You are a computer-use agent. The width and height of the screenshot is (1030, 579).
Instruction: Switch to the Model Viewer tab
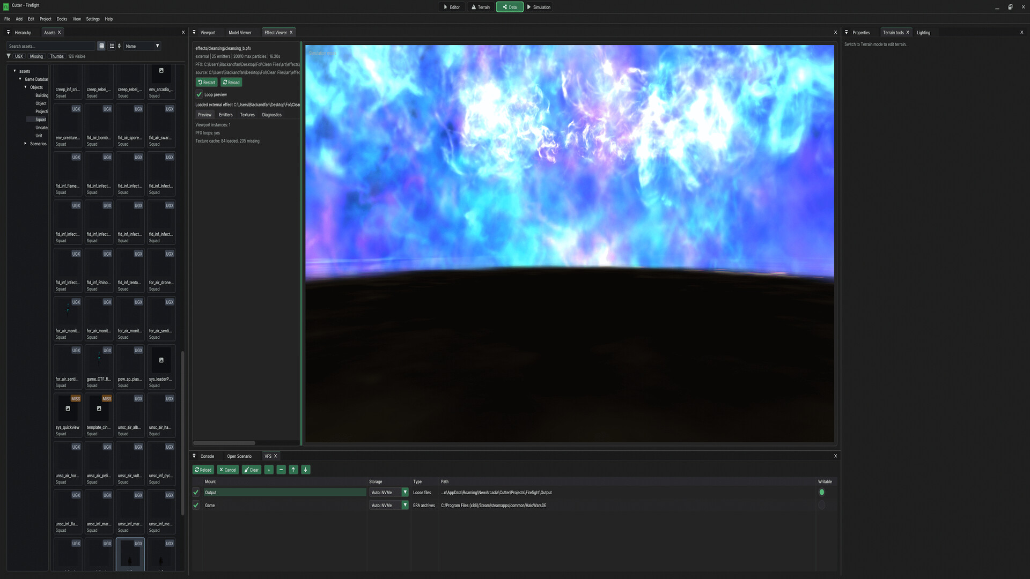tap(240, 33)
